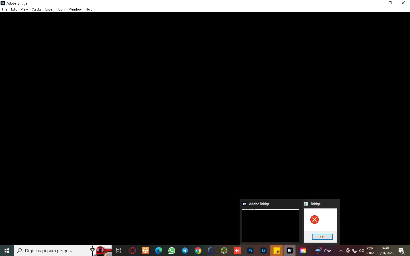Open Sticky Notes from the taskbar
The image size is (410, 256).
click(277, 251)
